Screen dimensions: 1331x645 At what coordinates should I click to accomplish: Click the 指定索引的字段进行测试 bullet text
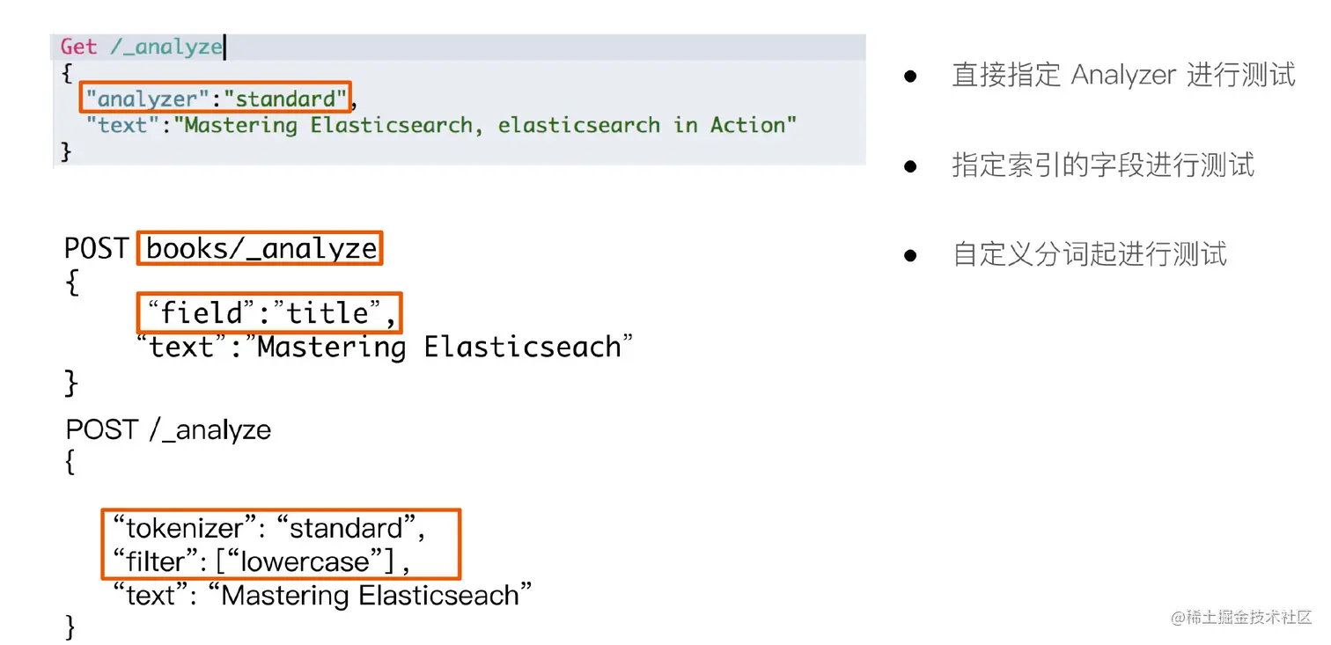pos(1103,165)
